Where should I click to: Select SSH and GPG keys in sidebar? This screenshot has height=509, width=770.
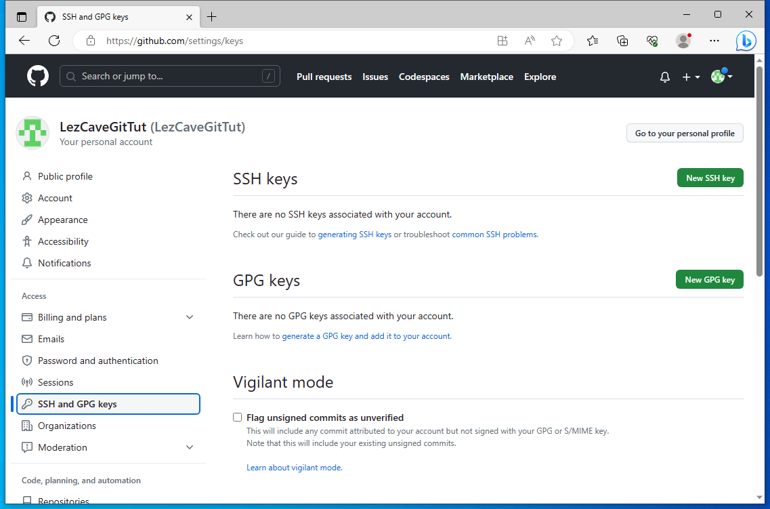click(x=108, y=404)
